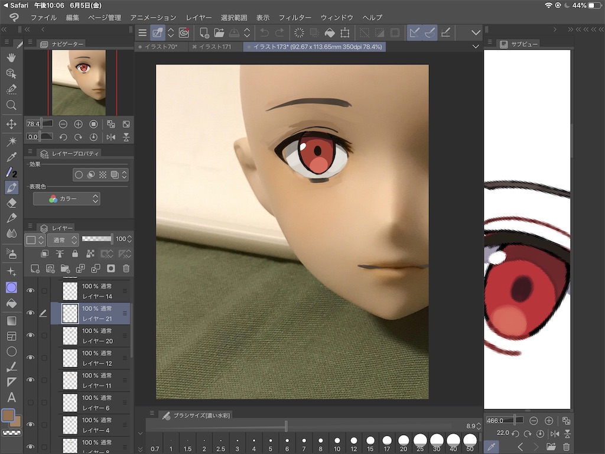Expand brush size panel lower chevrons
The image size is (605, 454).
(x=141, y=449)
